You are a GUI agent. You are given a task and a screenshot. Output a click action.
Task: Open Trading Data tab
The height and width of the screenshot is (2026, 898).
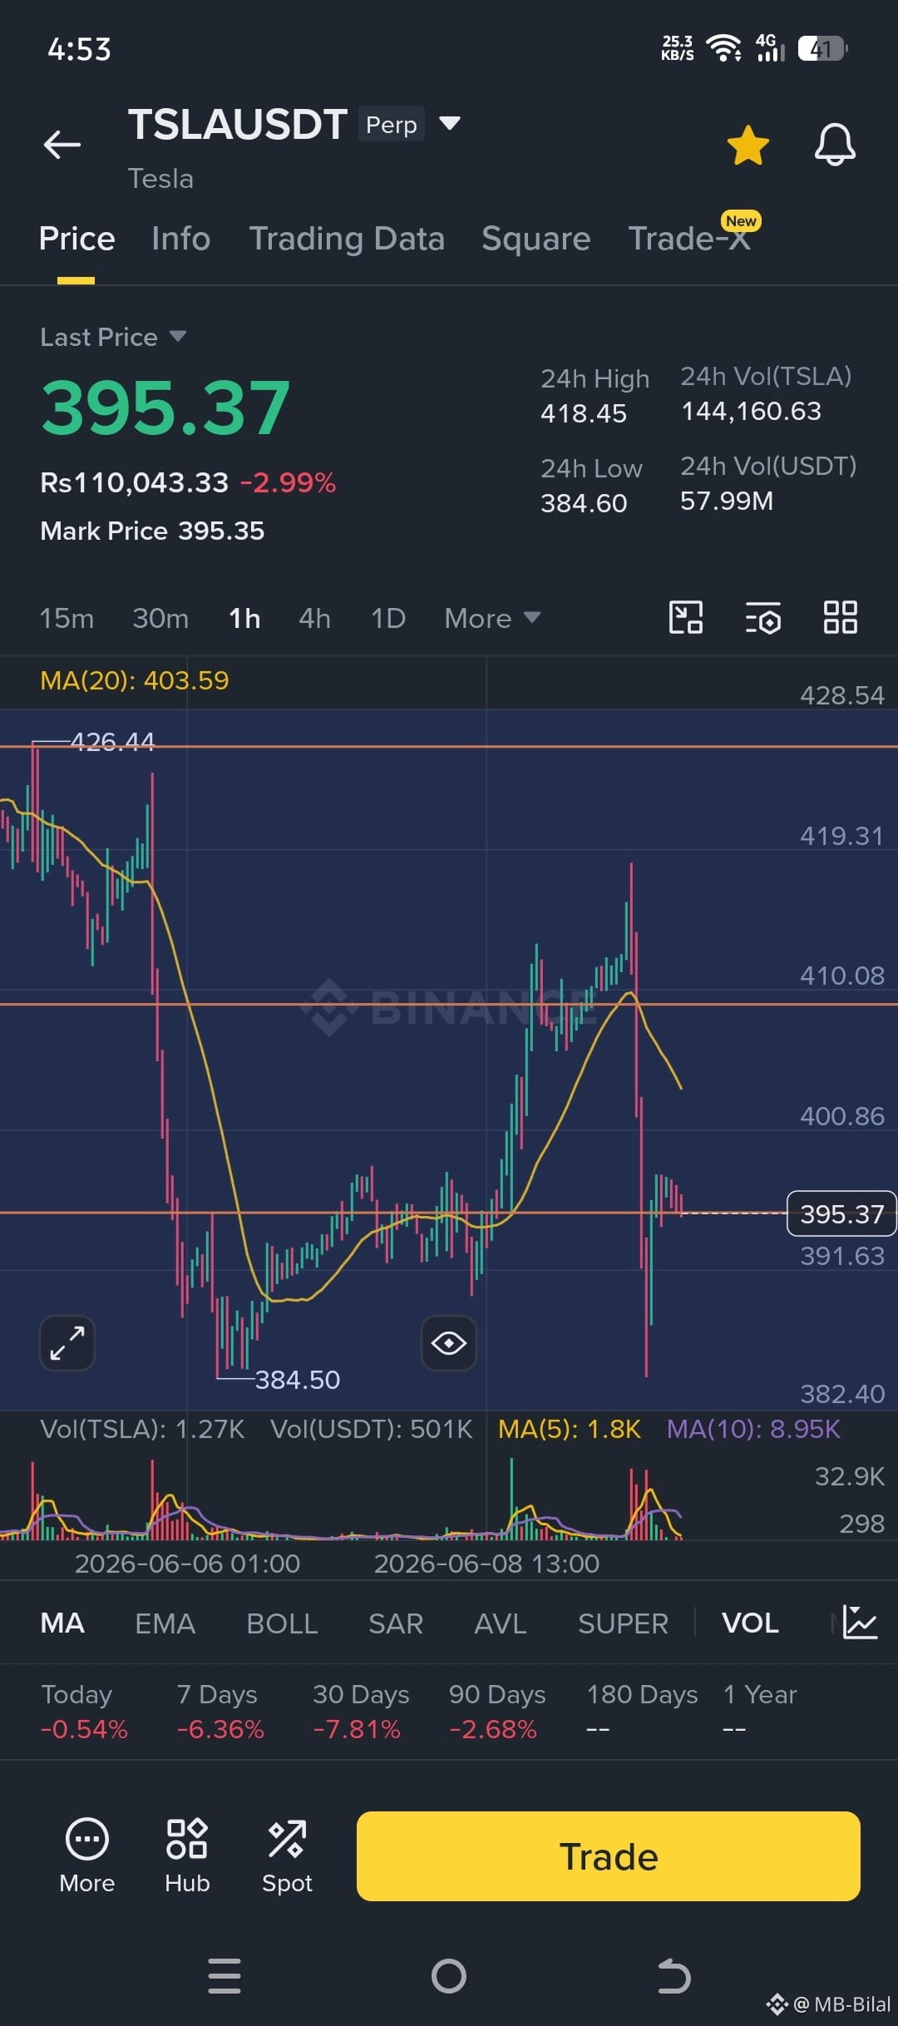point(347,239)
